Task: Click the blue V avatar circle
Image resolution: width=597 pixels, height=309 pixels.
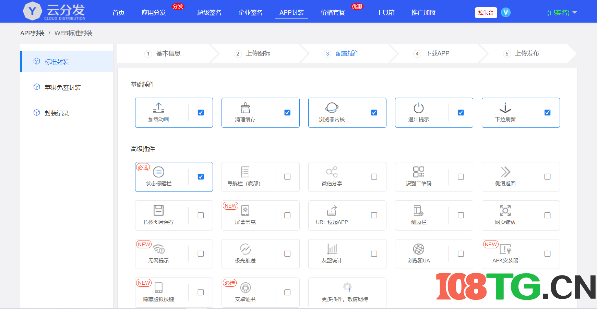Action: coord(506,12)
